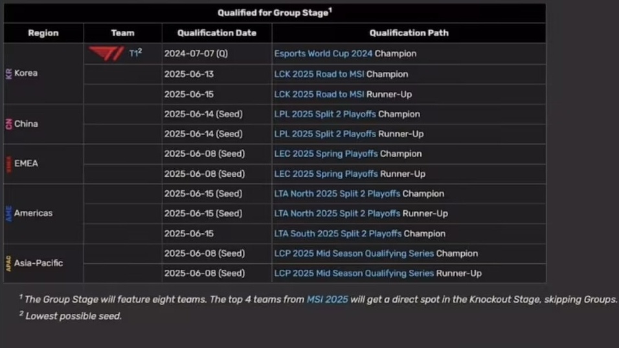Open LTA South 2025 Split 2 Playoffs link
Image resolution: width=619 pixels, height=348 pixels.
point(337,234)
